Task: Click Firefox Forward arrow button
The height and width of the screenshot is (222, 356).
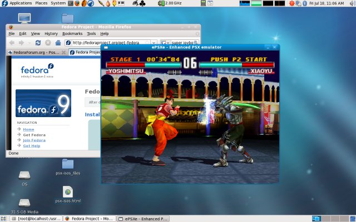Action: pos(21,43)
